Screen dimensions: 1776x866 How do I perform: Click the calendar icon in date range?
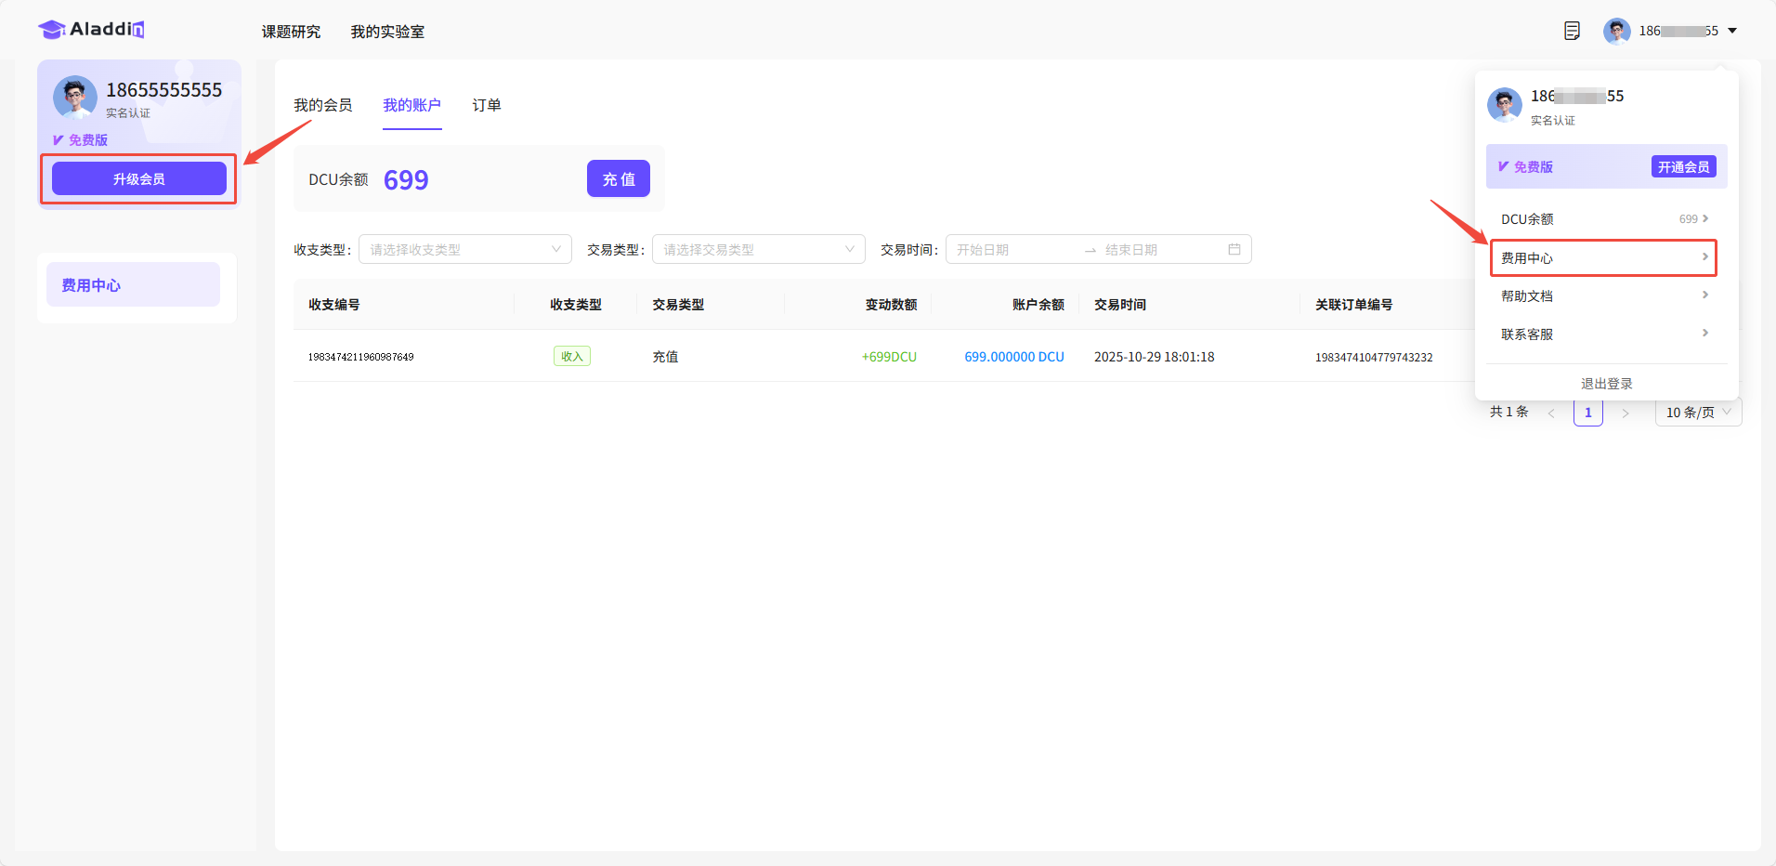[1234, 249]
